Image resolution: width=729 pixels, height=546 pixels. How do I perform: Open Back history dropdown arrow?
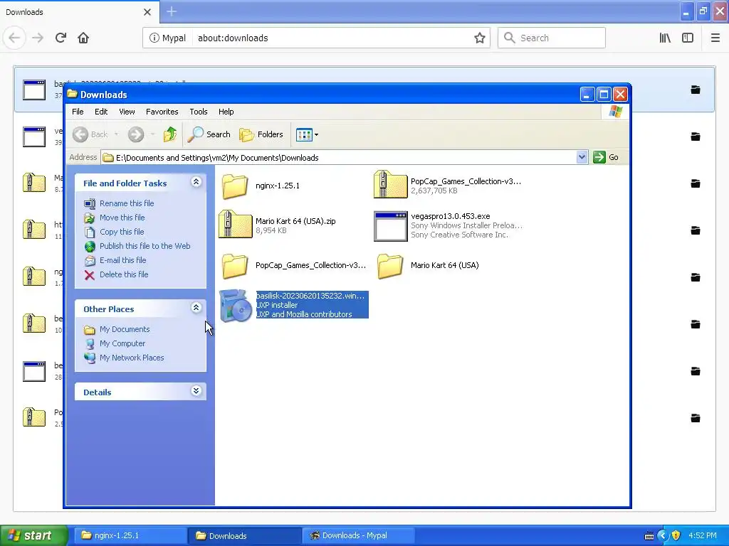116,134
